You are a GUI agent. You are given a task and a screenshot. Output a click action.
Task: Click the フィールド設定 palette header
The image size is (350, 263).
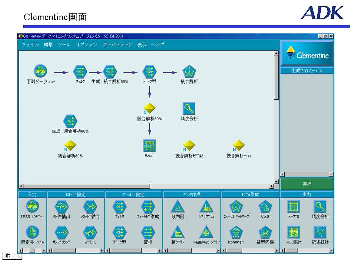[x=133, y=194]
